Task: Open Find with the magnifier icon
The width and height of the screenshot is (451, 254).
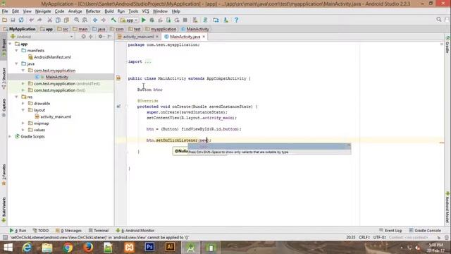Action: (77, 20)
